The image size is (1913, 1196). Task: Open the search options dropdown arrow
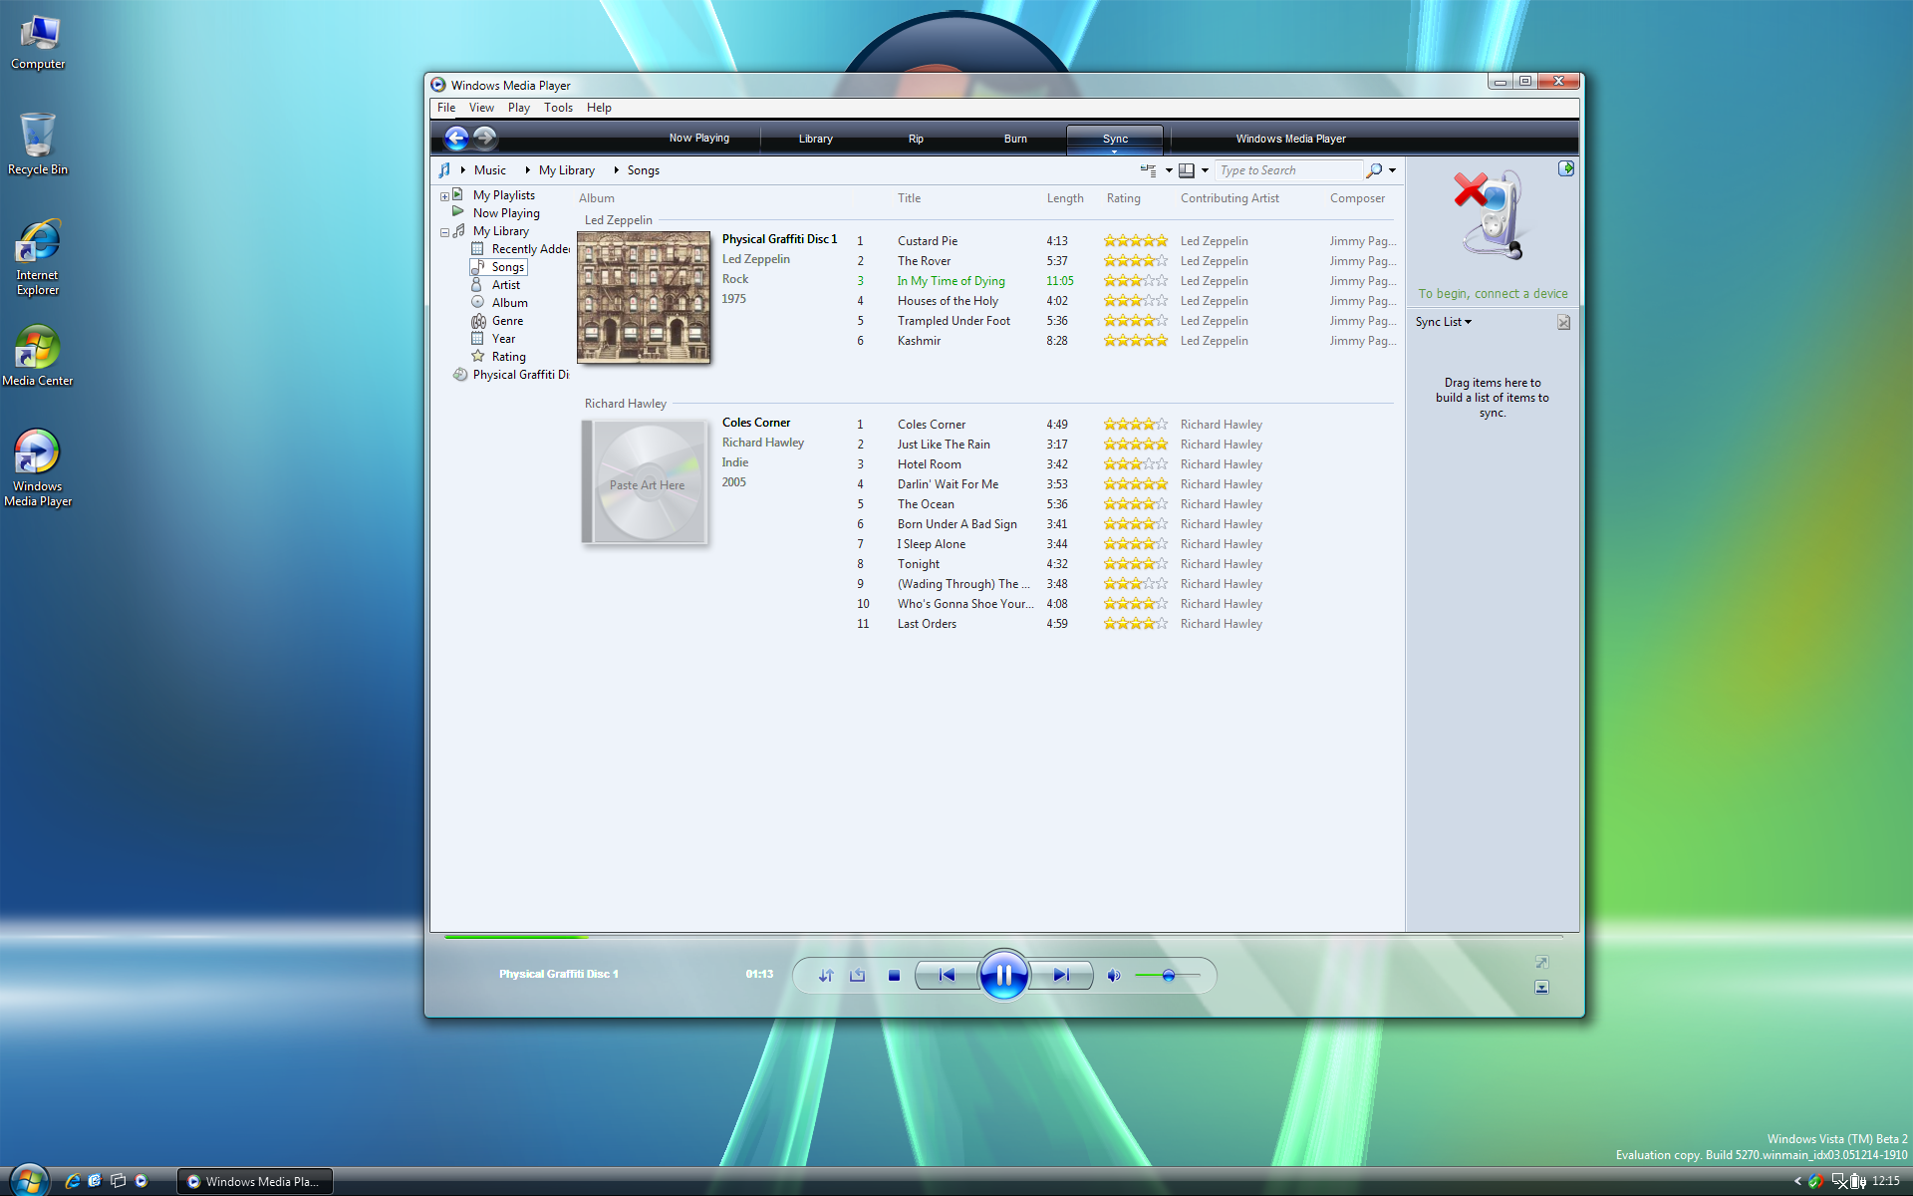coord(1393,170)
